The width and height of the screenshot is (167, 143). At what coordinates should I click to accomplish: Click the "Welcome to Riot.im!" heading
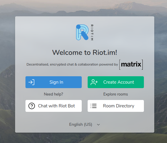point(85,53)
